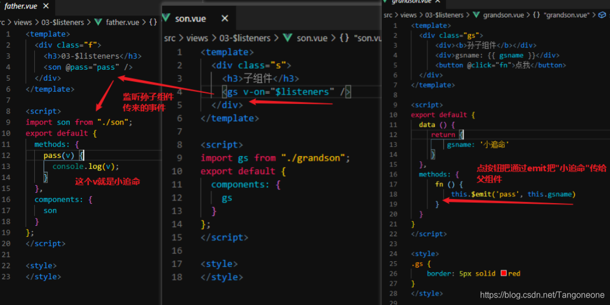
Task: Open 'src' breadcrumb in son.vue pane
Action: coord(170,38)
